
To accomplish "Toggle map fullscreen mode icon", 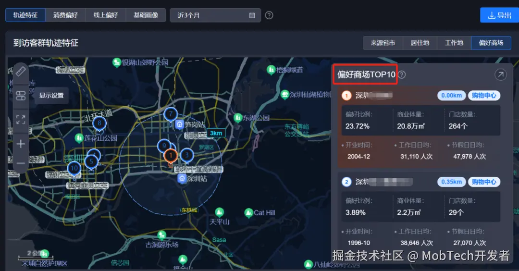I will pos(21,120).
